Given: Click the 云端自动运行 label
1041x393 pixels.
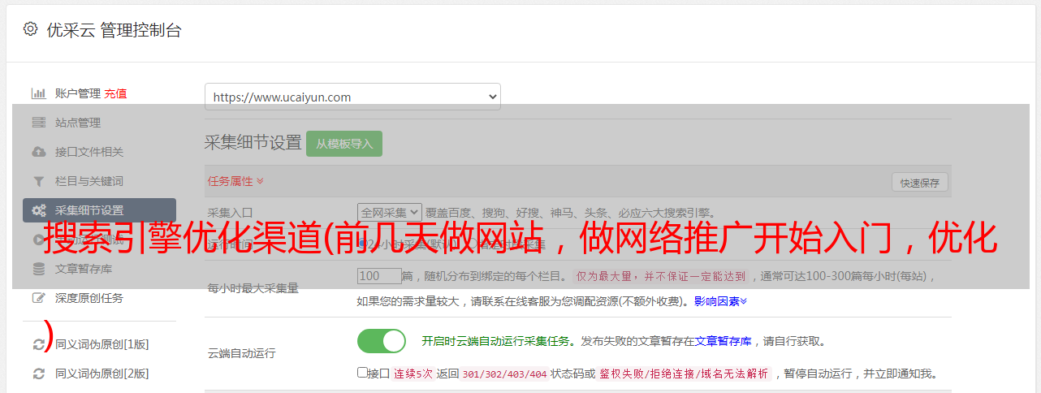Looking at the screenshot, I should tap(242, 353).
